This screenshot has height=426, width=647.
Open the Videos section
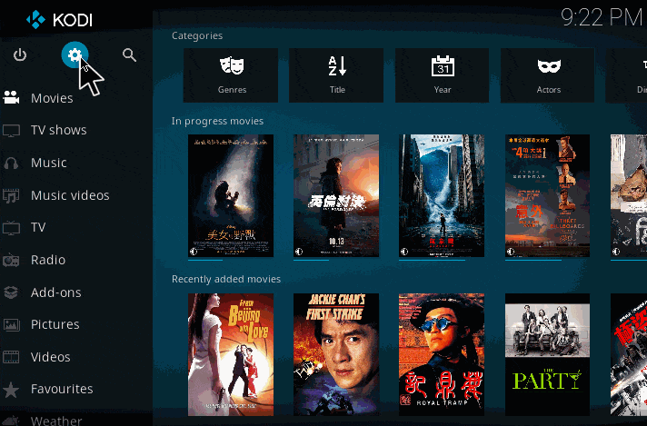pyautogui.click(x=51, y=357)
